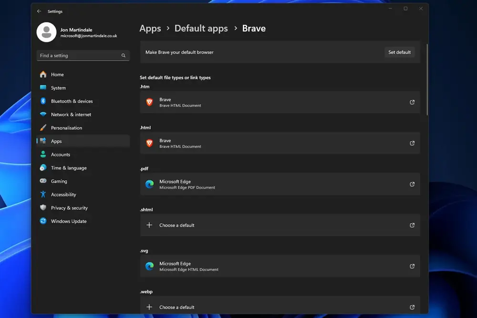Open the Home settings page
Screen dimensions: 477x318
tap(83, 74)
